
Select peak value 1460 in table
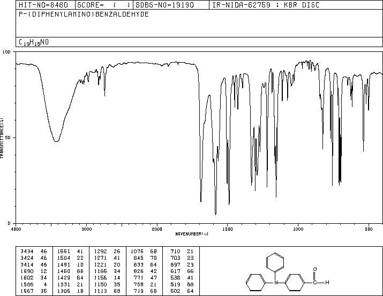pos(64,271)
